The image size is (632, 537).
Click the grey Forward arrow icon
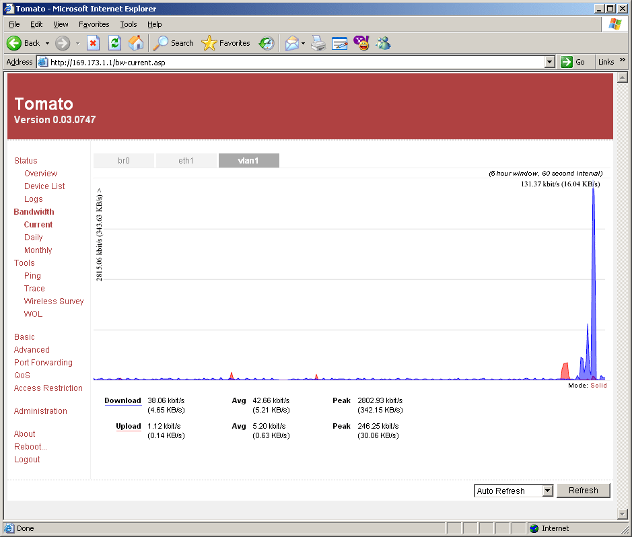[x=63, y=43]
